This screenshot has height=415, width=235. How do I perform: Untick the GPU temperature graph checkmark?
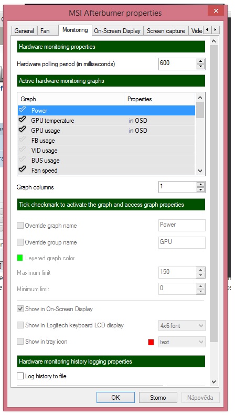tap(23, 120)
